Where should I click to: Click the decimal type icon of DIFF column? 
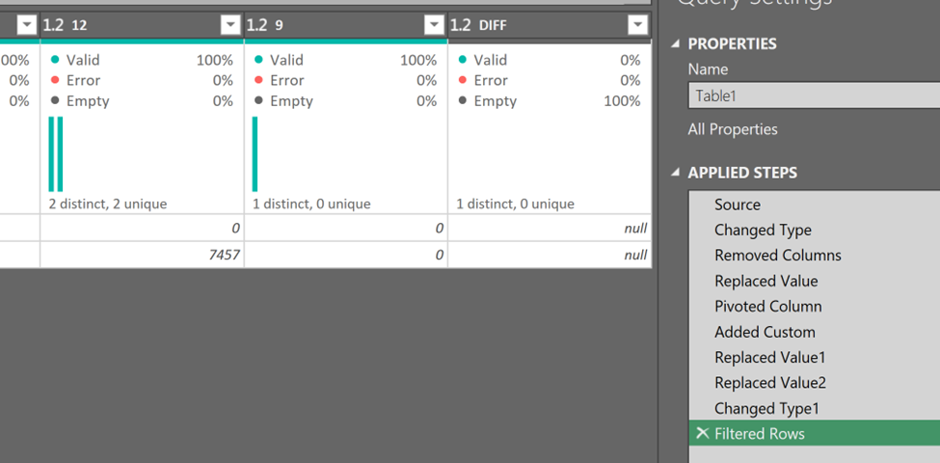click(x=461, y=25)
